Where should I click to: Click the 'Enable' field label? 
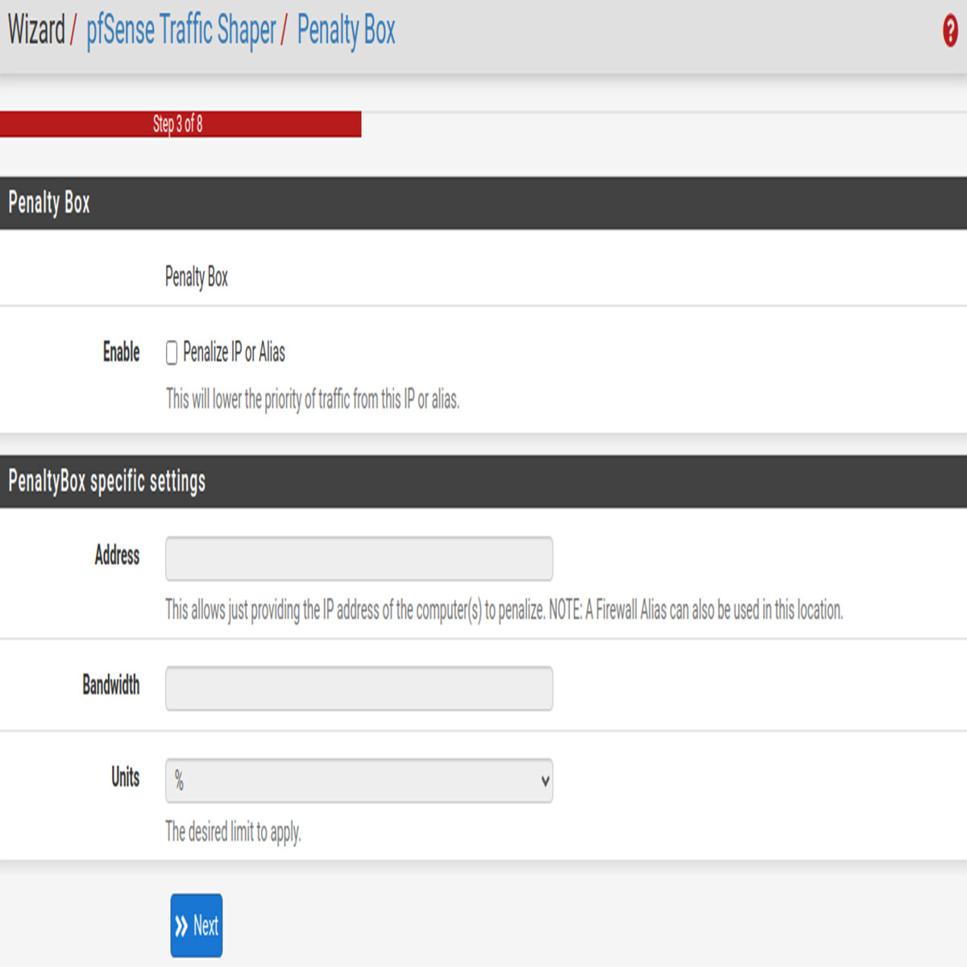(122, 352)
